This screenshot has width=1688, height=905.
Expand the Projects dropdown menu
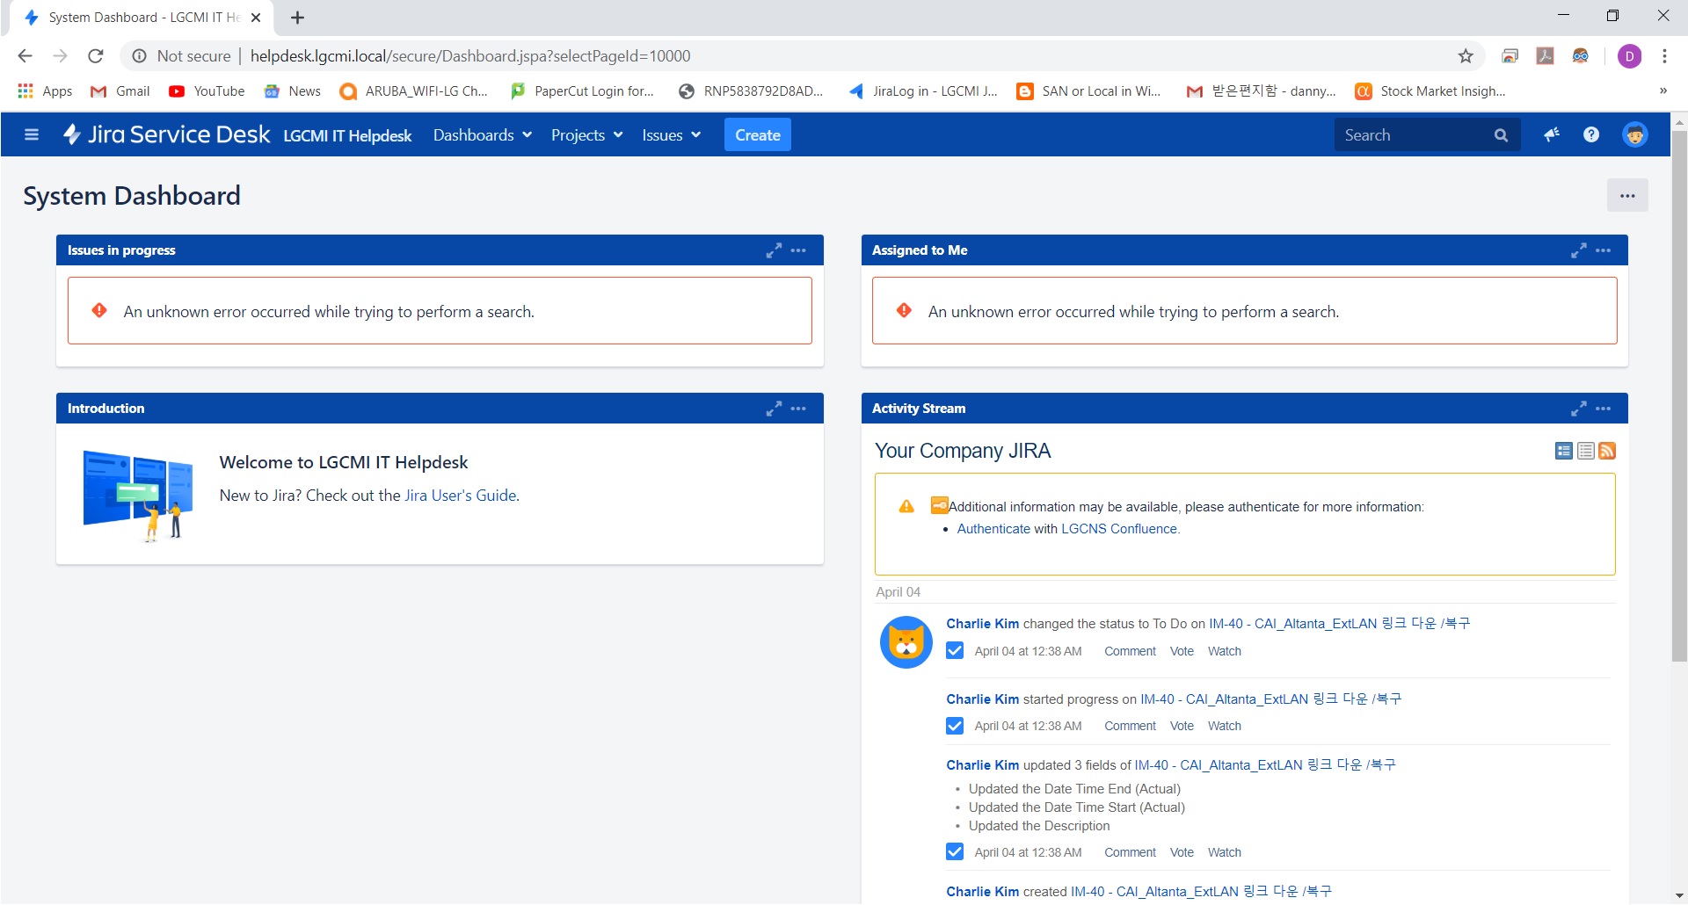pos(587,135)
